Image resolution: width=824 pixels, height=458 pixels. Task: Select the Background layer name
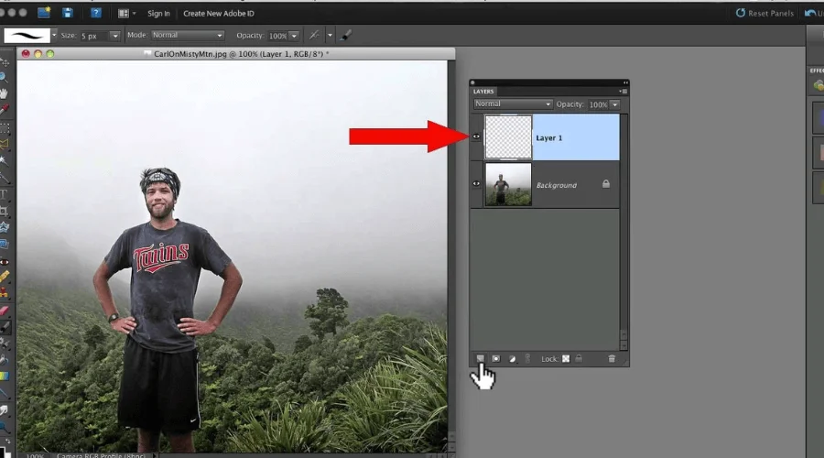click(x=557, y=185)
